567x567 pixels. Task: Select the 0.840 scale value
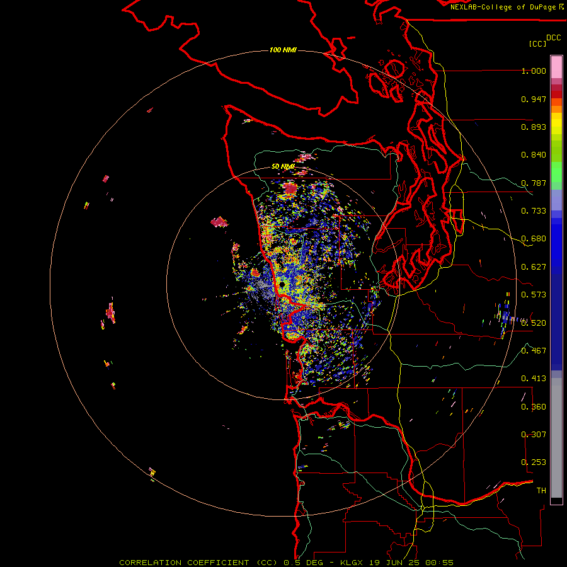(x=534, y=155)
